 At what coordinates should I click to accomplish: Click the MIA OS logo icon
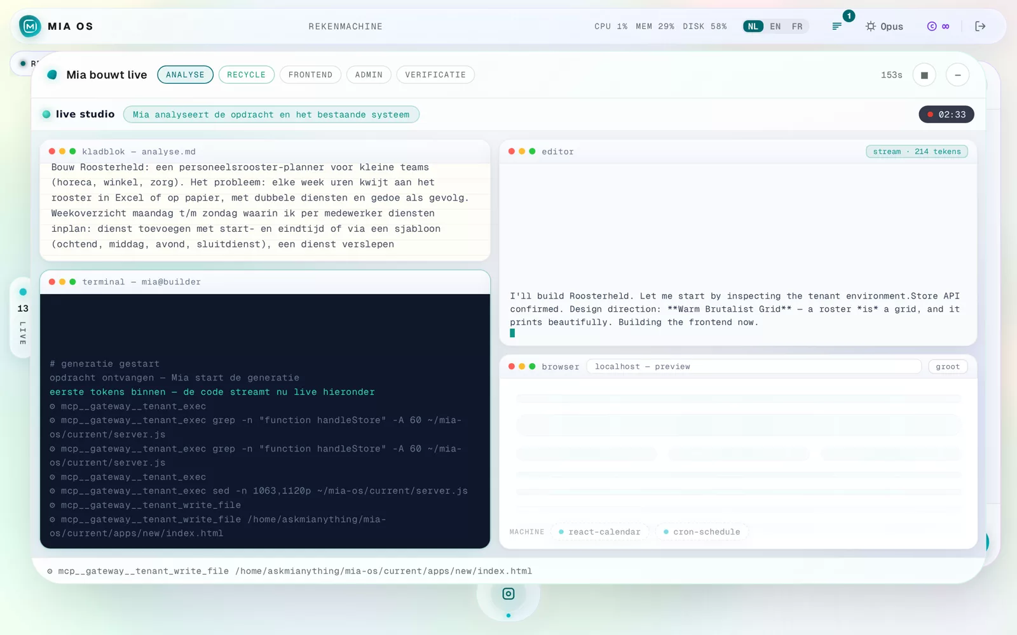30,26
